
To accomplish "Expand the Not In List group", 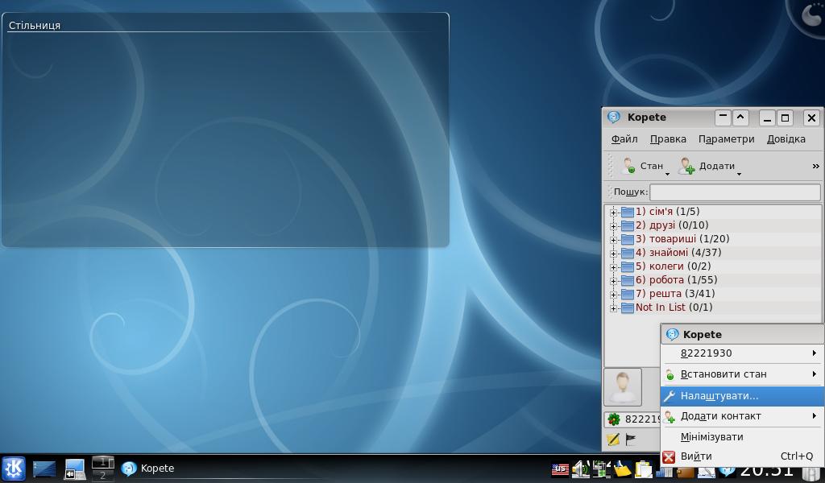I will click(x=613, y=308).
